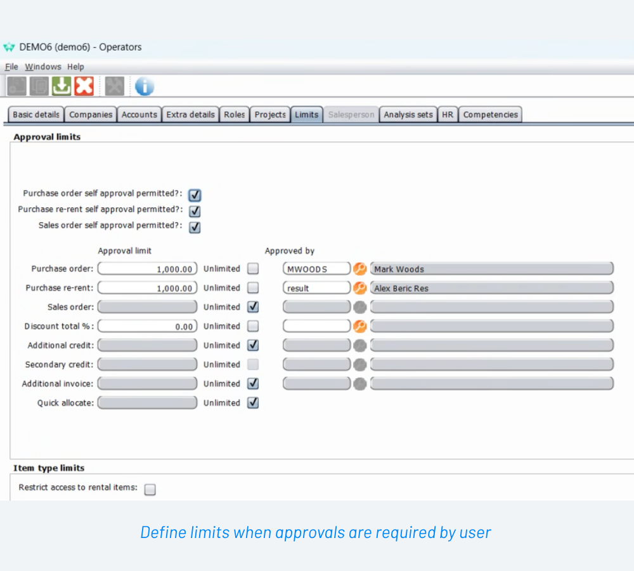Click the grayed-out new record icon
Image resolution: width=634 pixels, height=571 pixels.
point(17,86)
